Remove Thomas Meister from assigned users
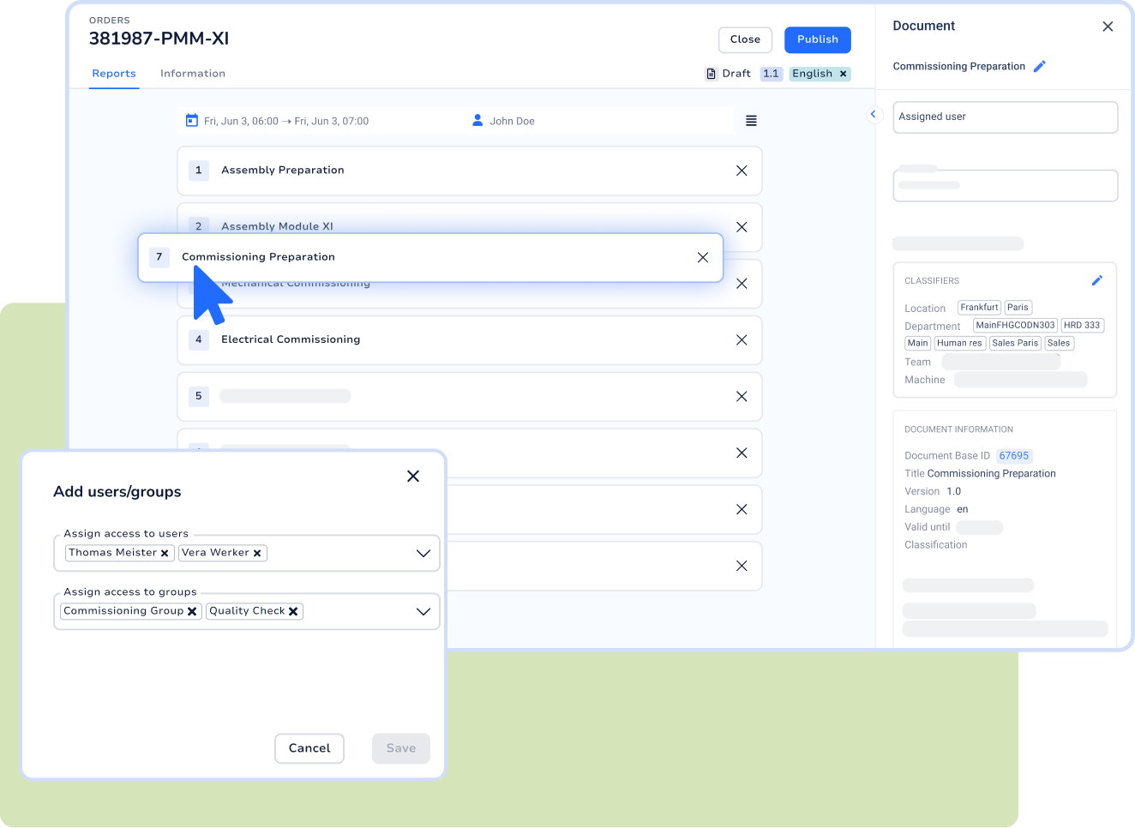Screen dimensions: 1135x828 coord(165,553)
